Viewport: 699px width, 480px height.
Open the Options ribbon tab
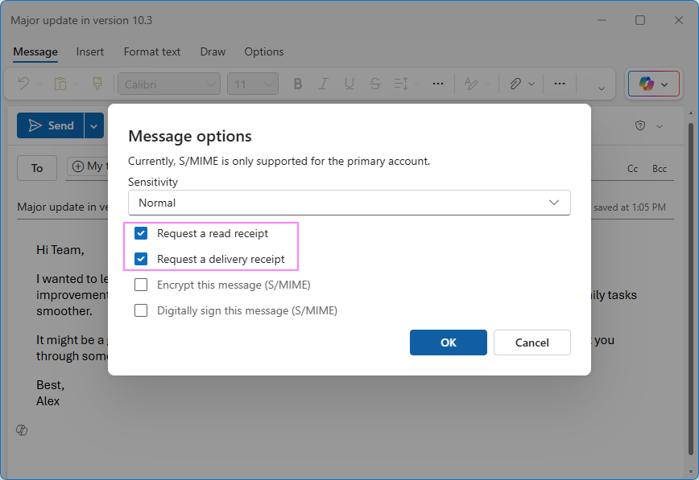coord(263,51)
